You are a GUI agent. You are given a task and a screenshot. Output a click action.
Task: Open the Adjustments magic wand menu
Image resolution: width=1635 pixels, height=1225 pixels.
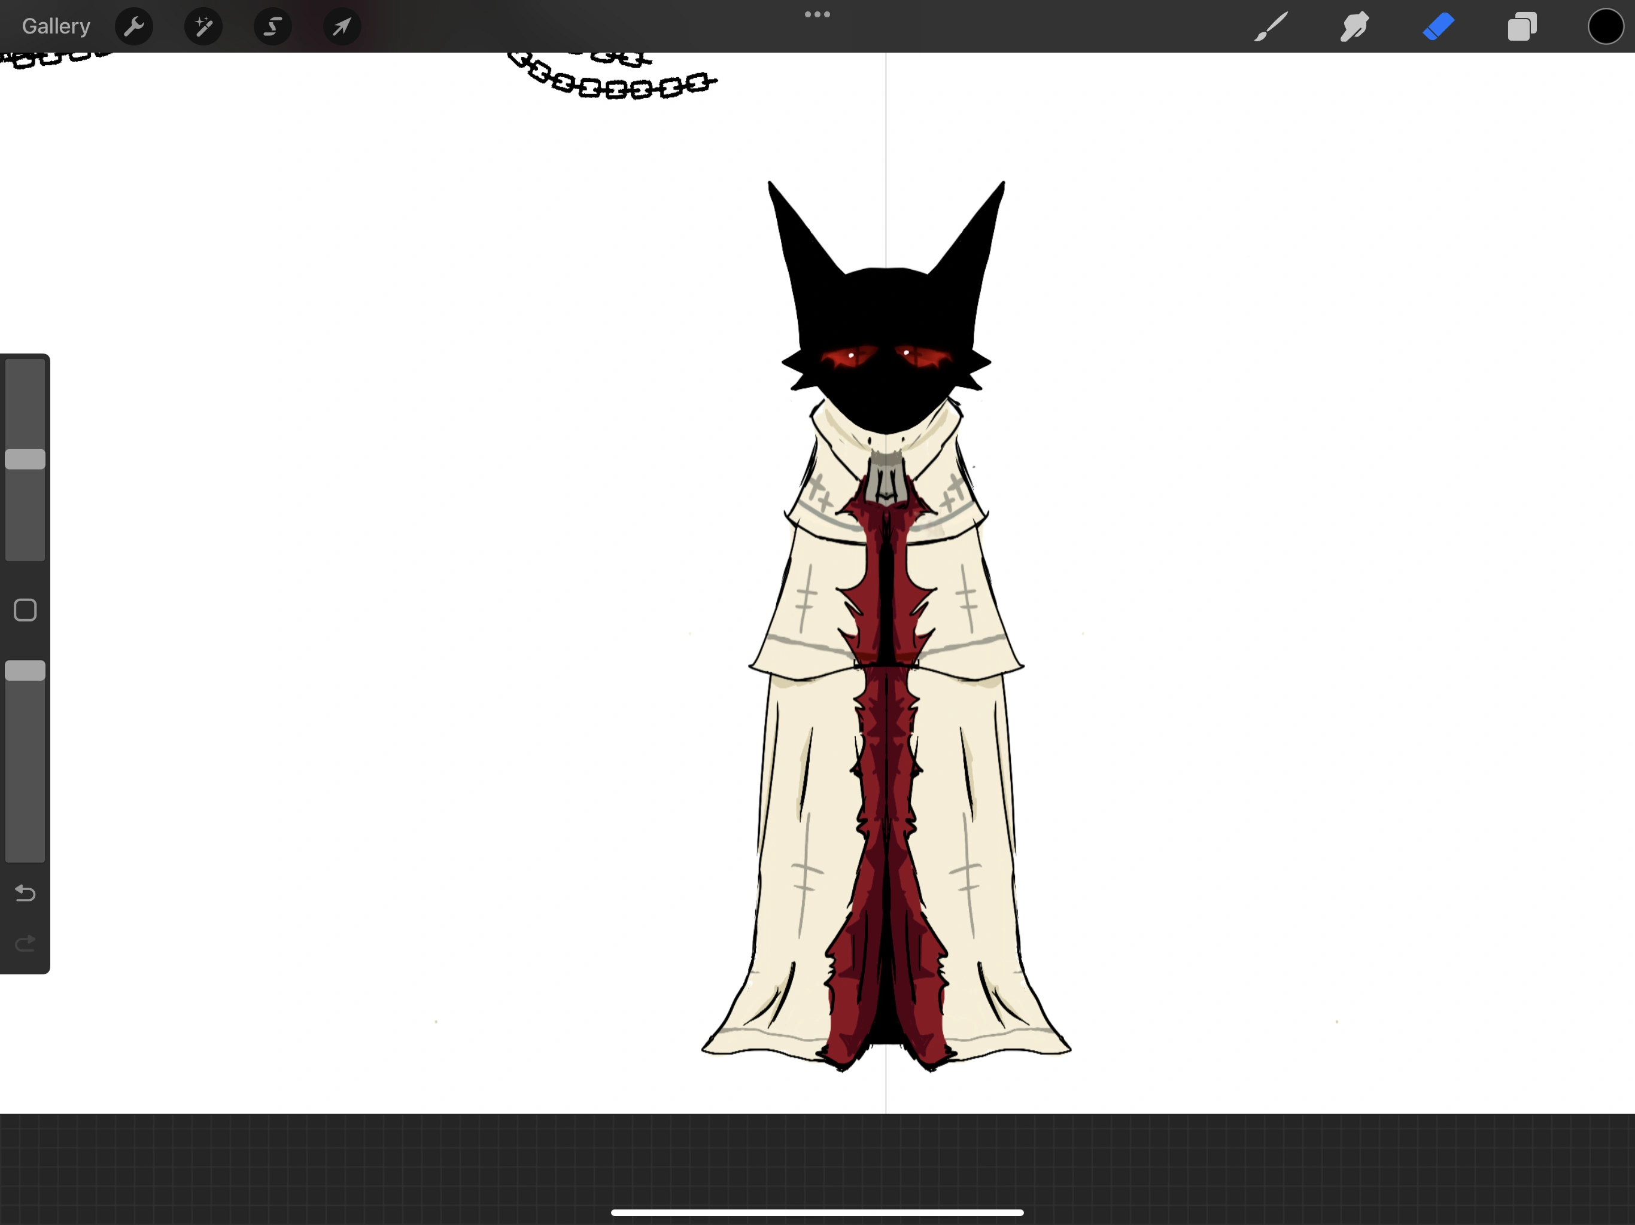[203, 28]
